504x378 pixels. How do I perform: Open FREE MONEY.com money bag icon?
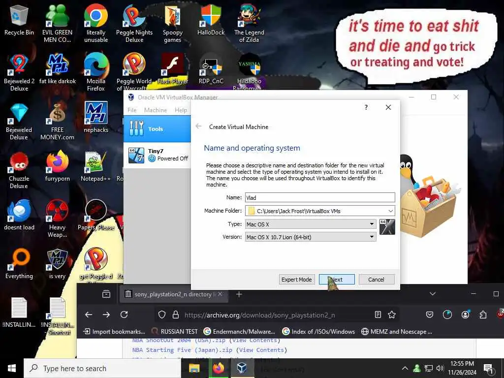click(57, 122)
